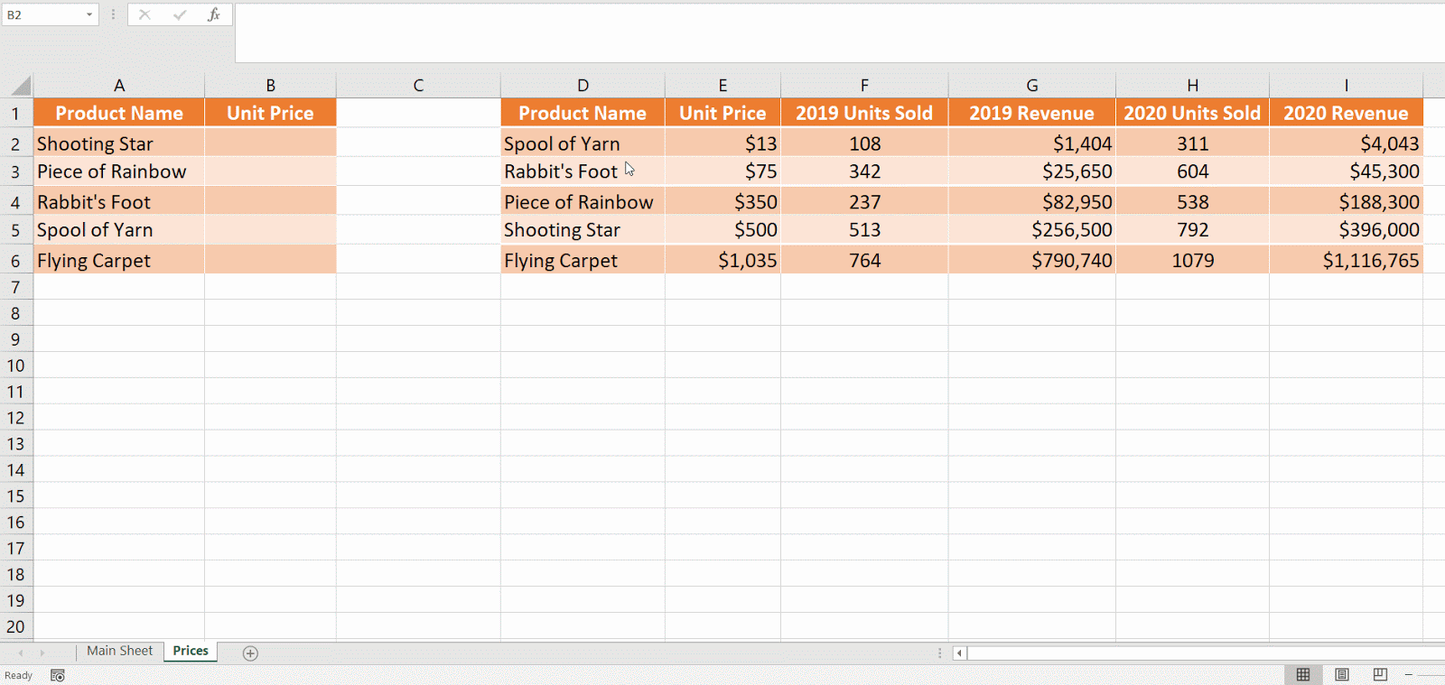Click '2019 Revenue' header cell

[1032, 113]
